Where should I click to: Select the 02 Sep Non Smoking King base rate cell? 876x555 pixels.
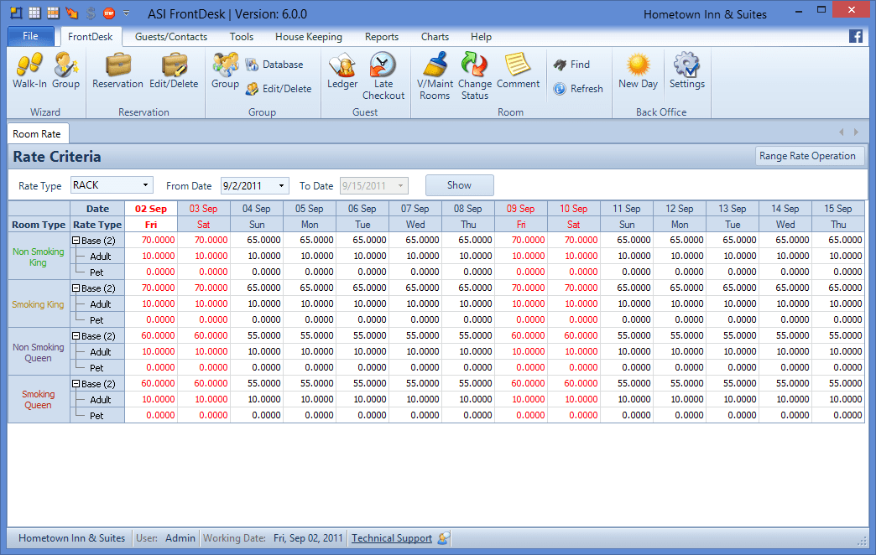point(151,240)
